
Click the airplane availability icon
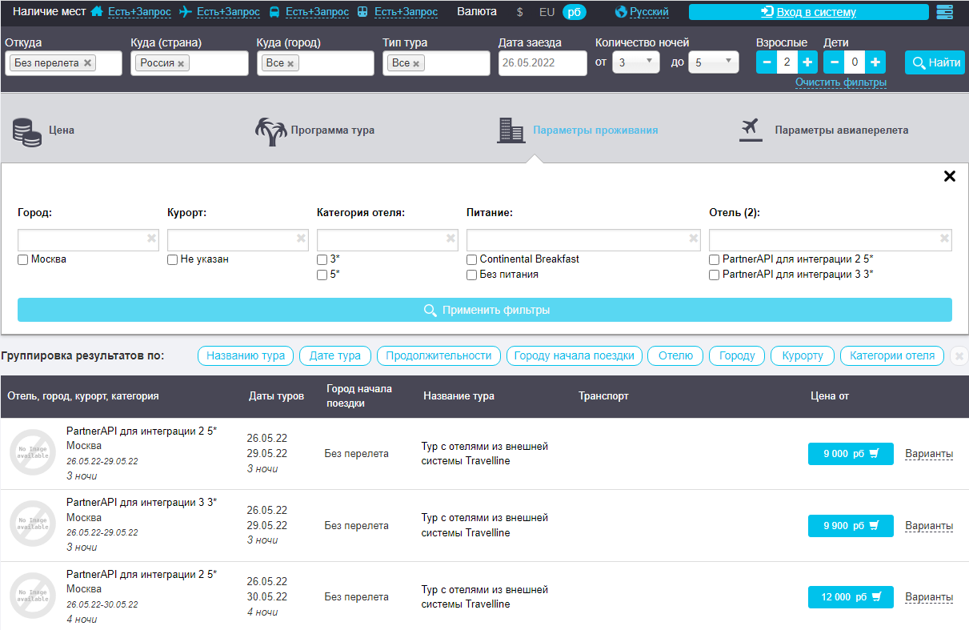(186, 12)
